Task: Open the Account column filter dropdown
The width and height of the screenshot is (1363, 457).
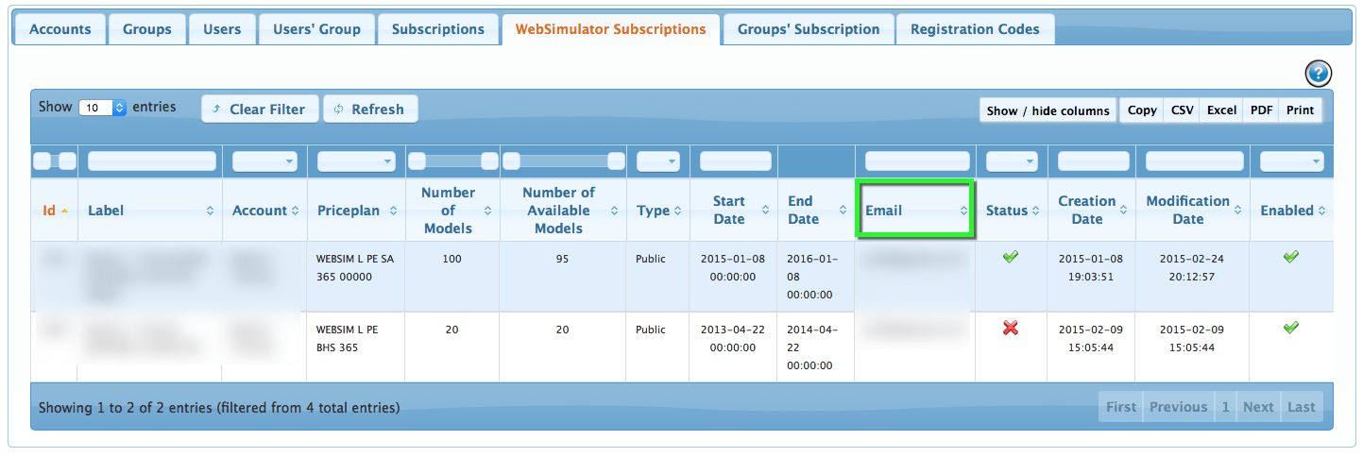Action: [x=264, y=161]
